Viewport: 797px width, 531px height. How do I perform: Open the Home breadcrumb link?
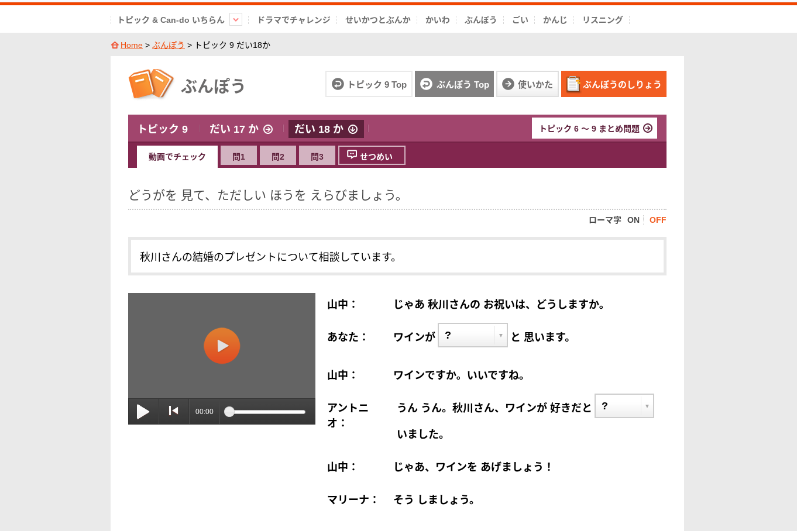132,45
